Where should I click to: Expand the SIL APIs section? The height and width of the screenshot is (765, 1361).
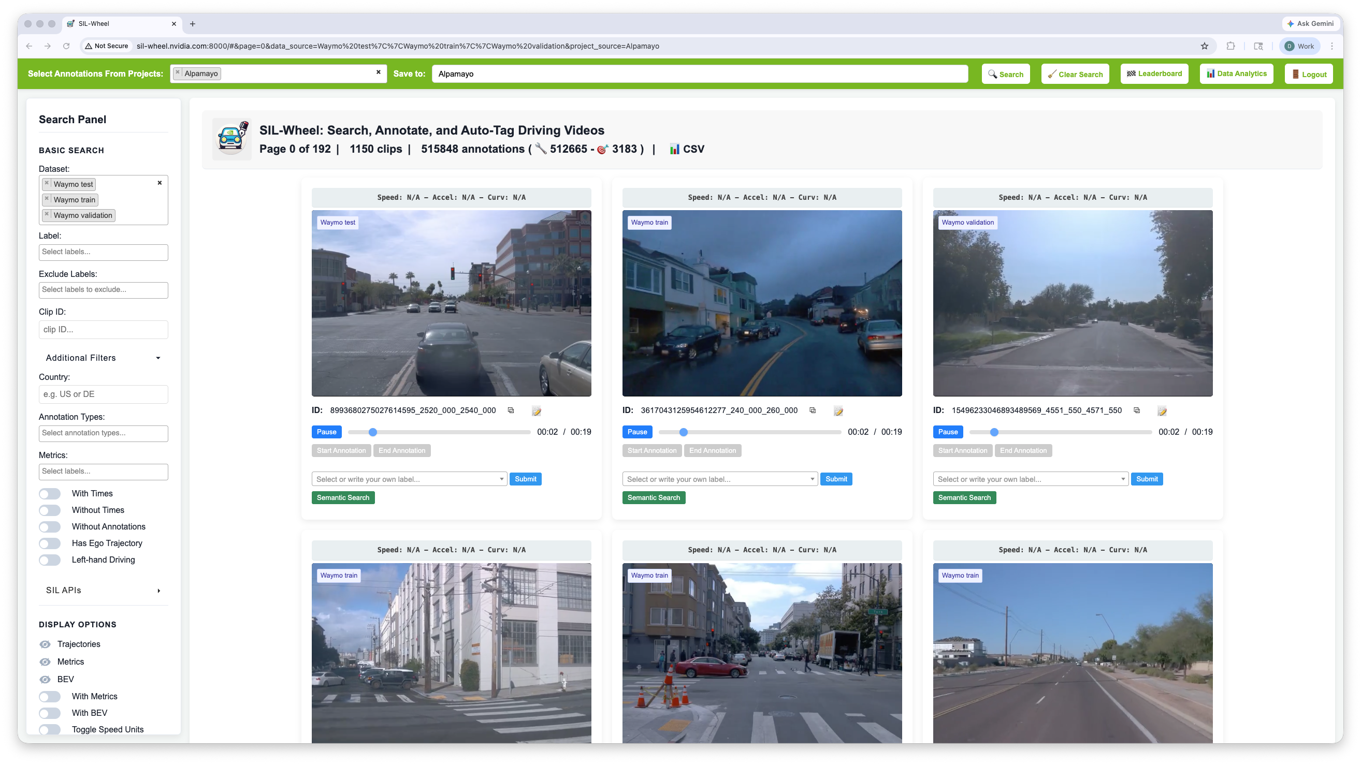(x=104, y=590)
